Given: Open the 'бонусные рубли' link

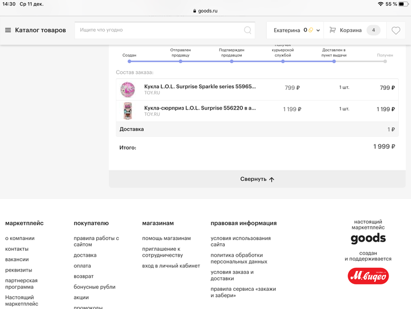Looking at the screenshot, I should (94, 287).
